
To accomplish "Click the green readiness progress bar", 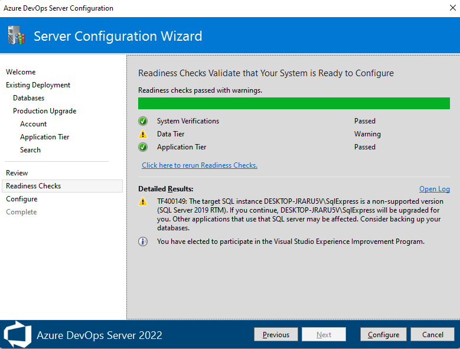I will (294, 103).
